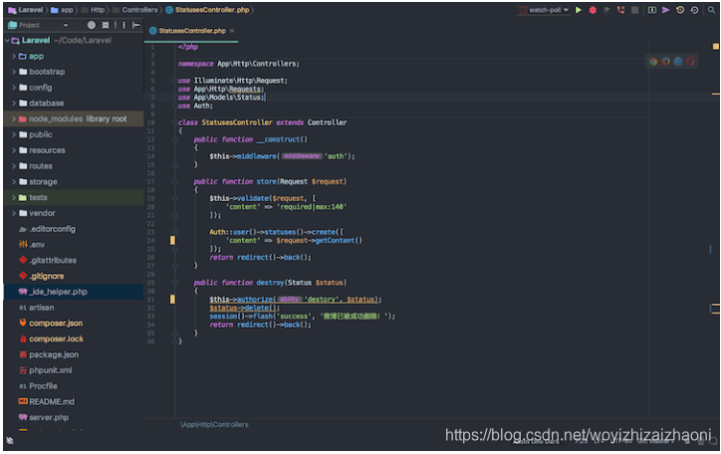
Task: Select the public folder in project tree
Action: (x=41, y=134)
